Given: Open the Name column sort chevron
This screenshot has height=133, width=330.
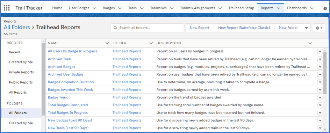Looking at the screenshot, I should pos(107,43).
